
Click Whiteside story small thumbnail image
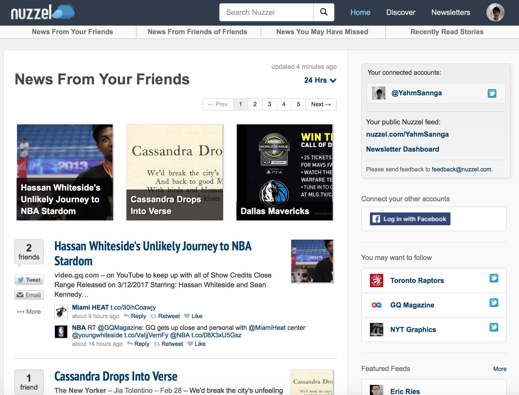point(312,261)
